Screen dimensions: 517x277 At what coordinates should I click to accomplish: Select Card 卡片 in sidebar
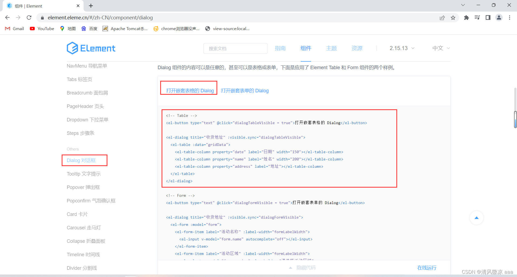(x=77, y=214)
